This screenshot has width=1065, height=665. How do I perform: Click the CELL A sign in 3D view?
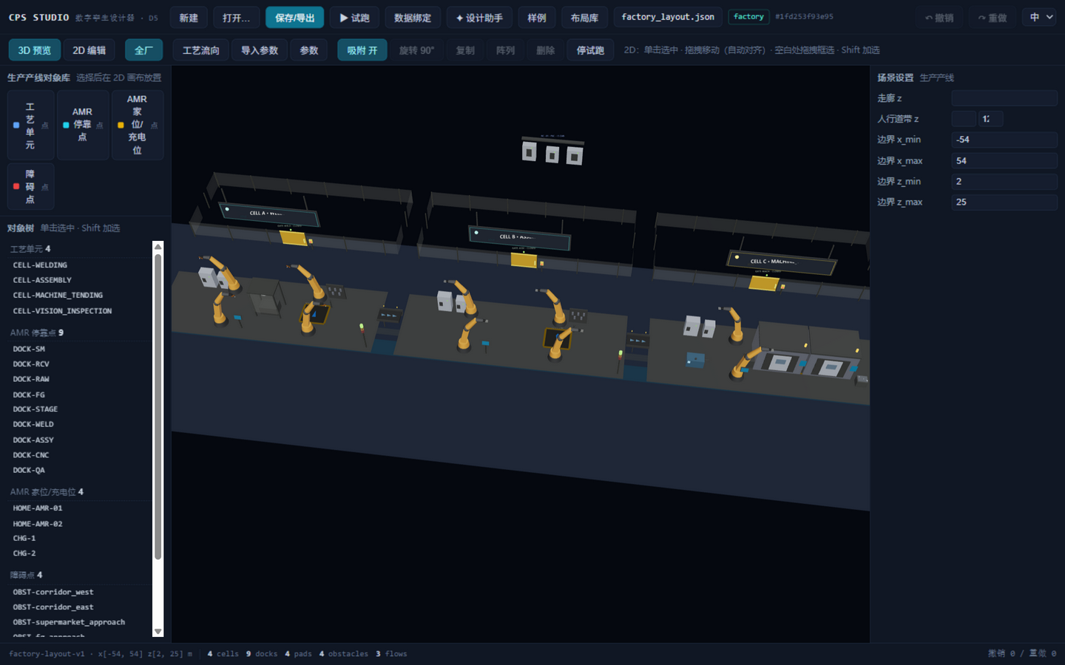(270, 214)
